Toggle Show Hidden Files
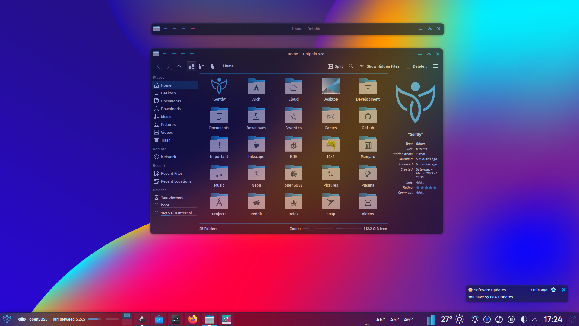The width and height of the screenshot is (579, 326). pyautogui.click(x=379, y=66)
